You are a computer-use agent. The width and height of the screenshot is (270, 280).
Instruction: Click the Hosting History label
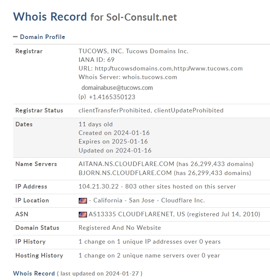(x=39, y=256)
